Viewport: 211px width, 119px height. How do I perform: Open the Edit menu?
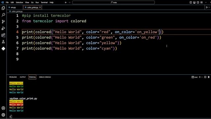coord(12,2)
